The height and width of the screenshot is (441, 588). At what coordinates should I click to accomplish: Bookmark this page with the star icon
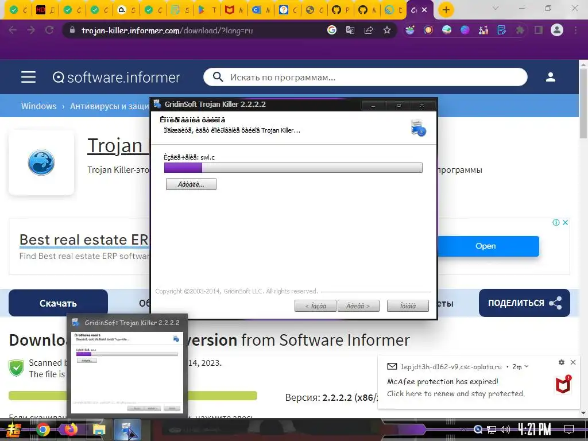click(387, 30)
